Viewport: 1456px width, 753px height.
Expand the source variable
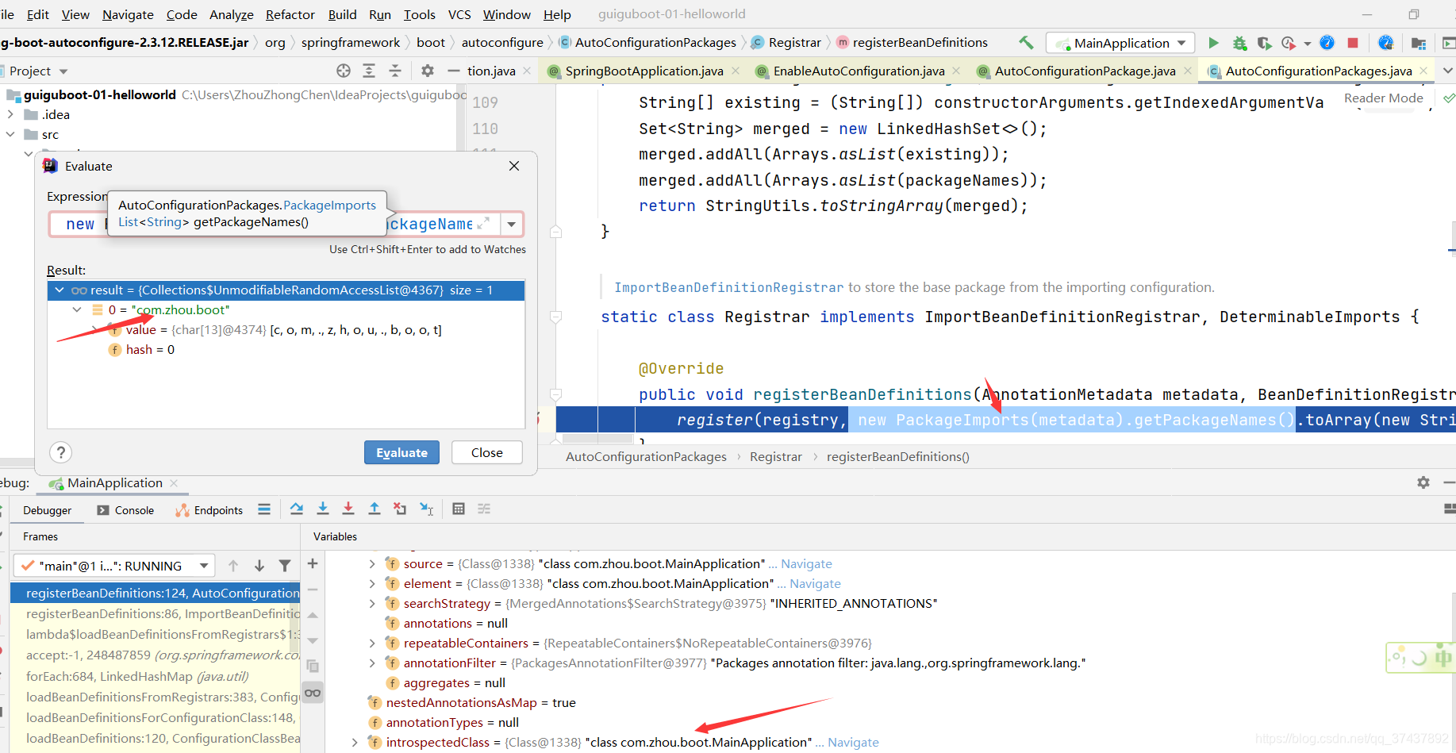372,564
